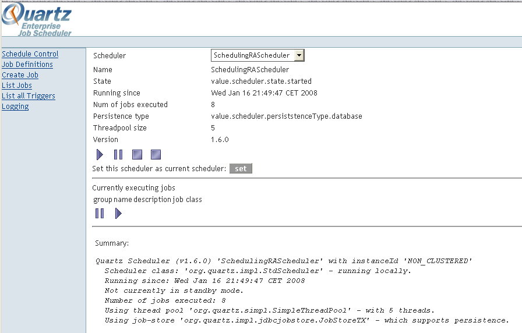Viewport: 522px width, 333px height.
Task: Click the Scheduler combo box arrow
Action: [x=299, y=55]
